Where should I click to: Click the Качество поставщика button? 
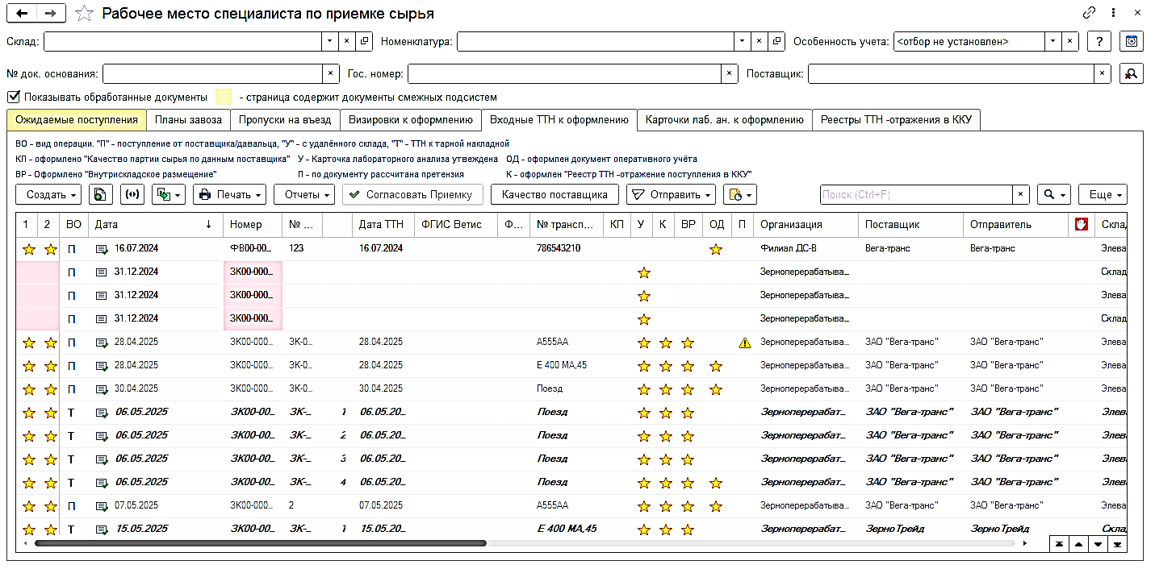[x=554, y=194]
